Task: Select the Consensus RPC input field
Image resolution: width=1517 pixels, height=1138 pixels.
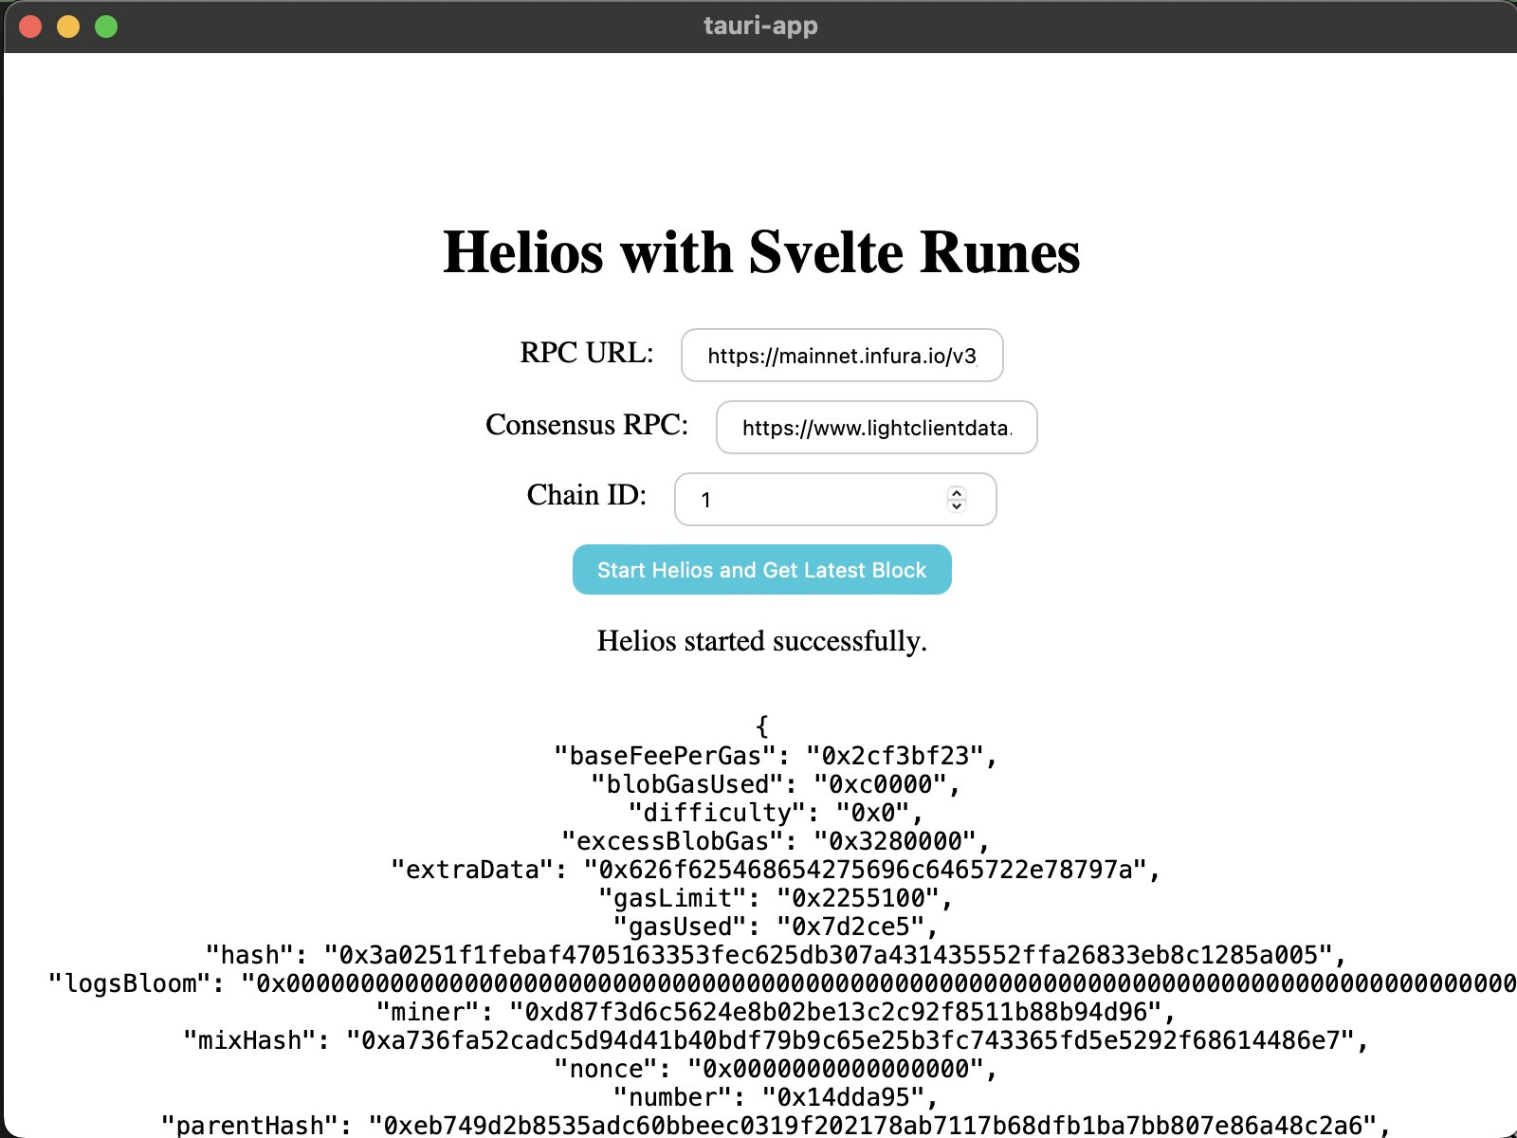Action: click(876, 428)
